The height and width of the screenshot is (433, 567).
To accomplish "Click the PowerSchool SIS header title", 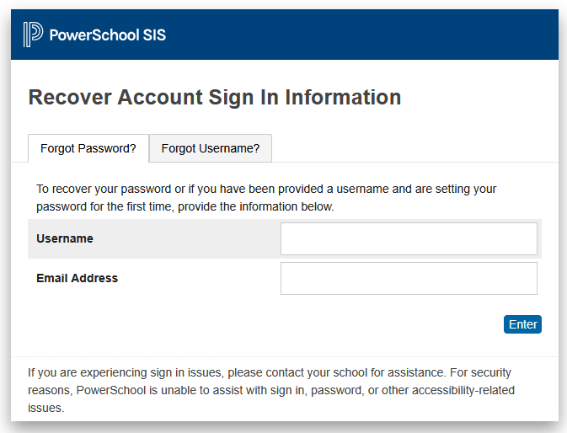I will pos(107,35).
